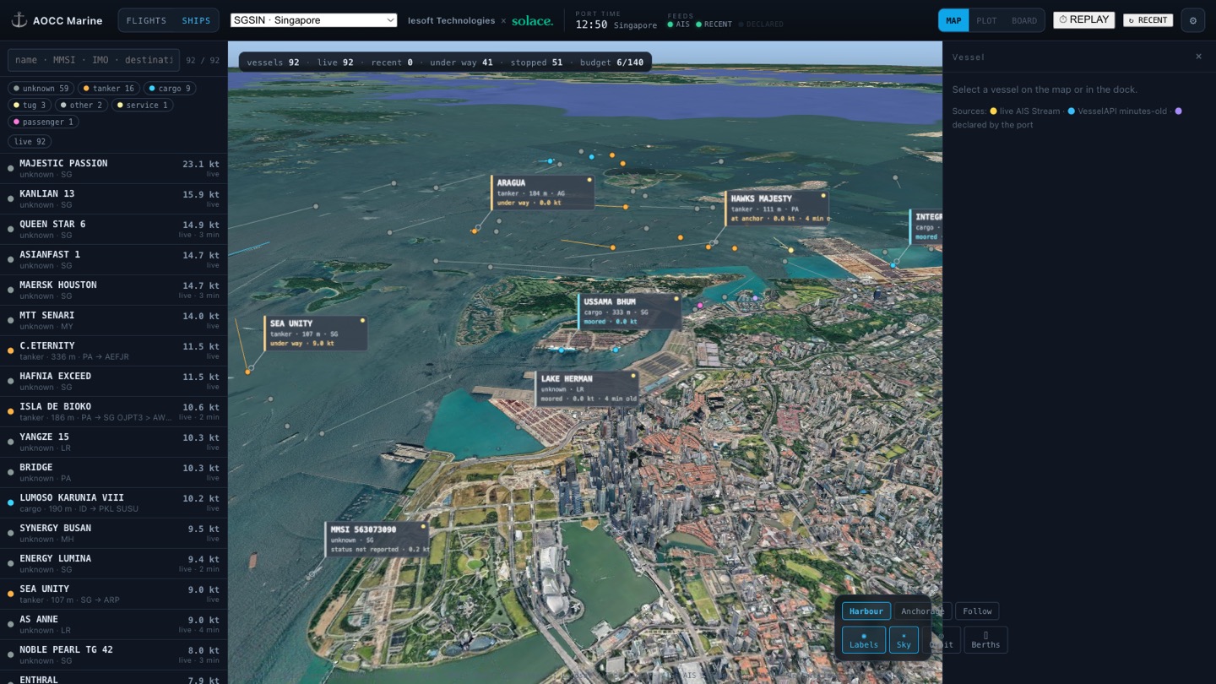
Task: Toggle the other 2 filter chip
Action: tap(82, 105)
